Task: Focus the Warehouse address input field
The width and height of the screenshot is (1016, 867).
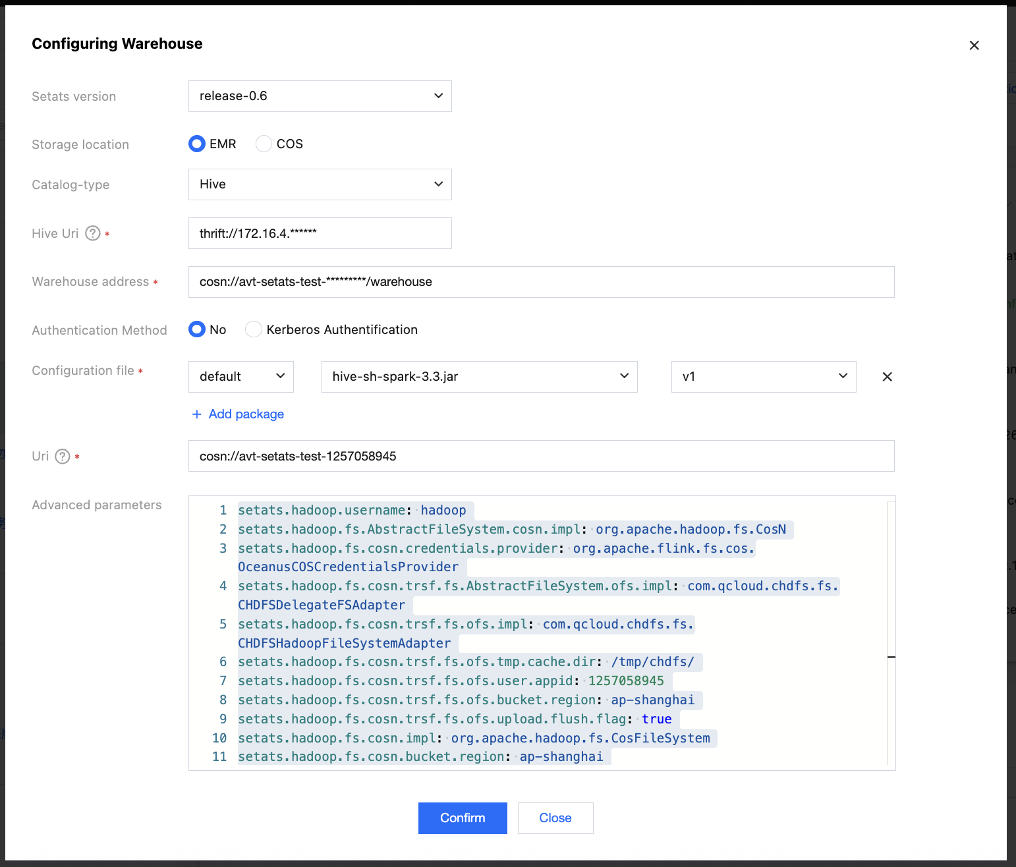Action: (x=542, y=282)
